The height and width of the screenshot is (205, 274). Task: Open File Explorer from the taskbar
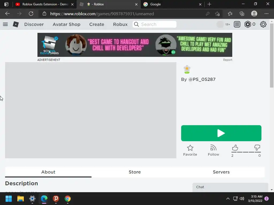pyautogui.click(x=20, y=199)
